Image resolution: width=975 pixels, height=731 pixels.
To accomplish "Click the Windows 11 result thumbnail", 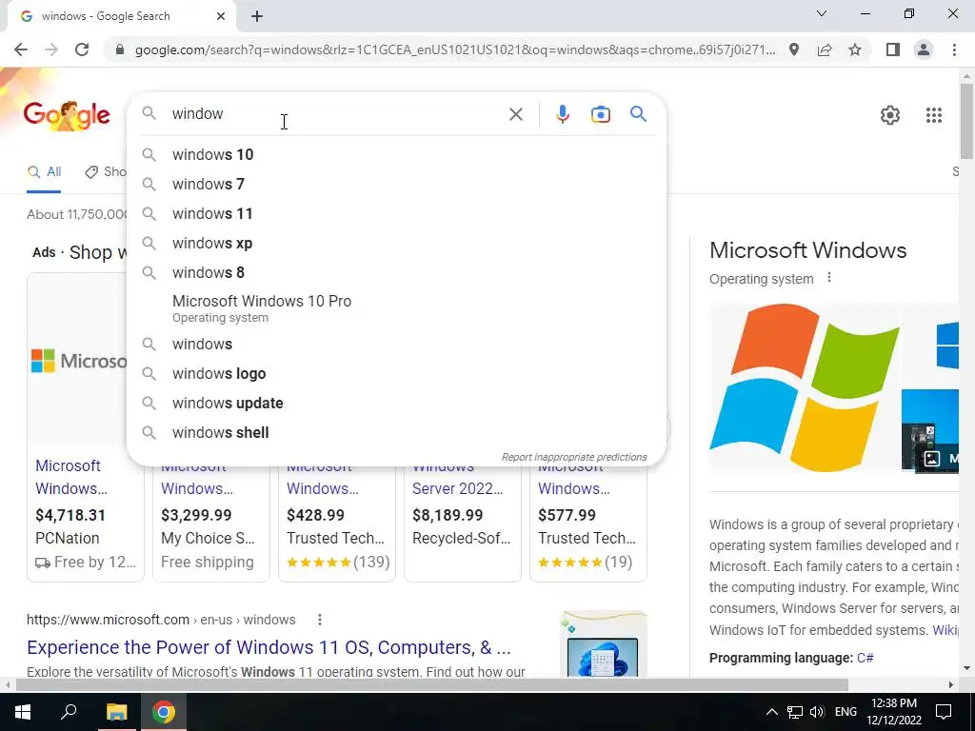I will (603, 644).
